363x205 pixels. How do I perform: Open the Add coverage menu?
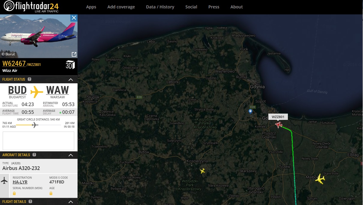[x=121, y=7]
